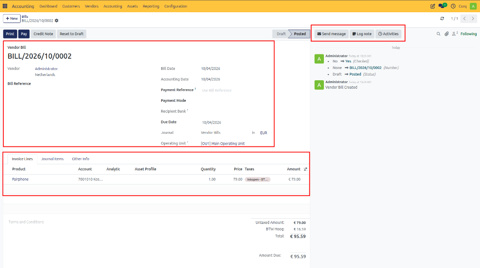
Task: Search messages with magnifier icon in chatter
Action: click(438, 34)
